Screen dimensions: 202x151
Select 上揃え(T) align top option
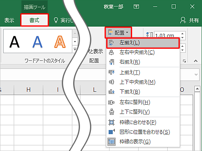143,72
